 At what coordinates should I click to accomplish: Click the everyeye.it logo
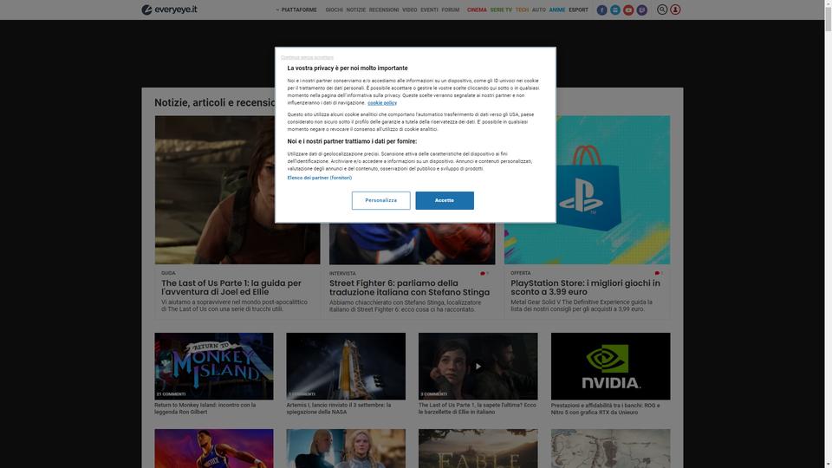pos(169,10)
